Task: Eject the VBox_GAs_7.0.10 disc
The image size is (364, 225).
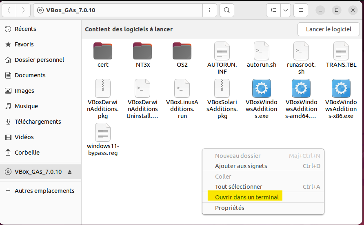Action: 70,172
